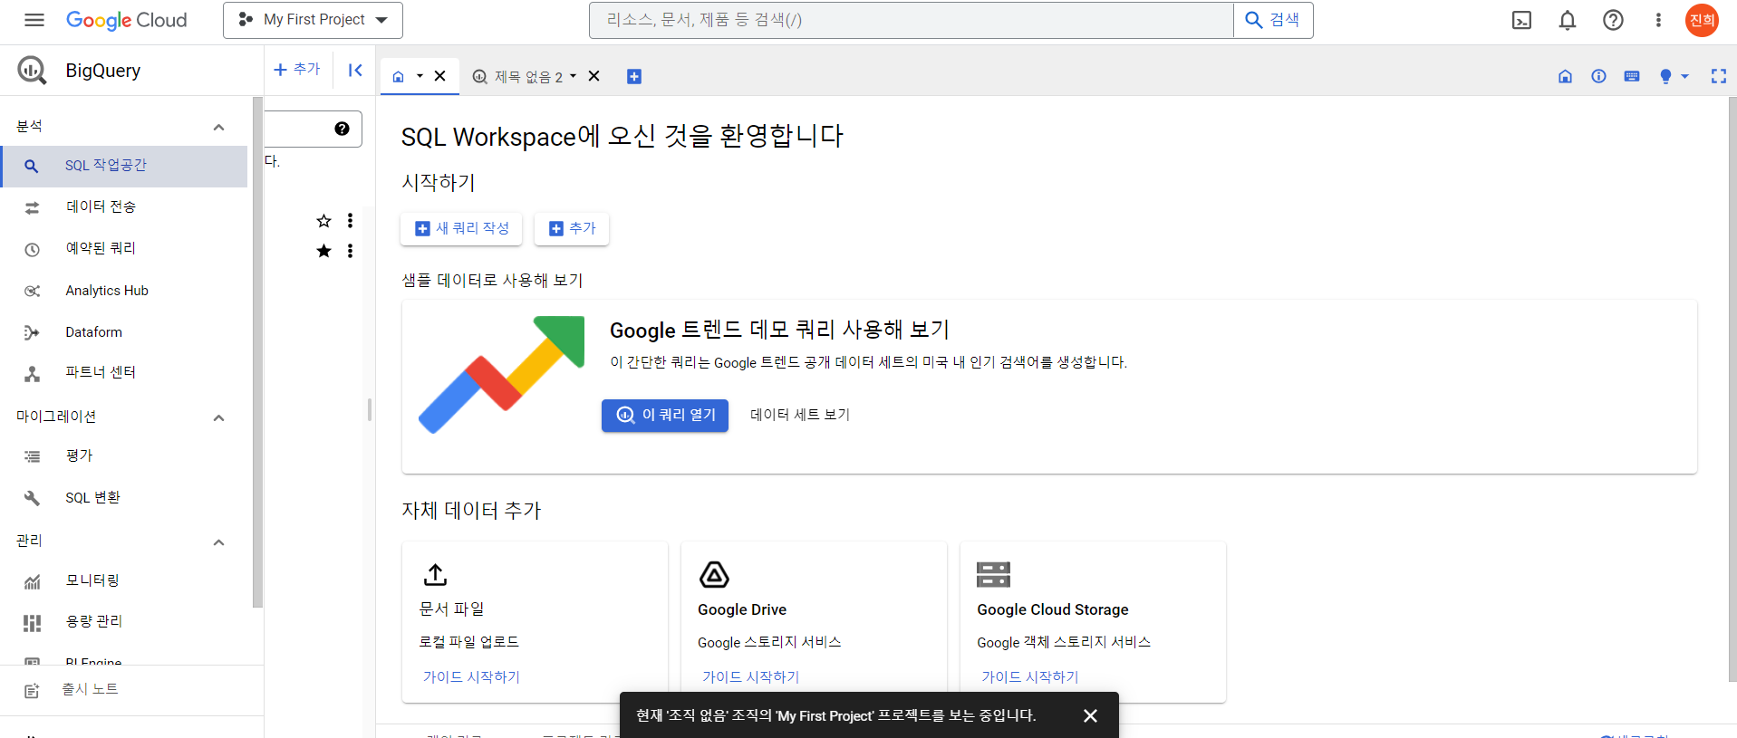The height and width of the screenshot is (738, 1737).
Task: Click the BigQuery product icon
Action: [x=32, y=70]
